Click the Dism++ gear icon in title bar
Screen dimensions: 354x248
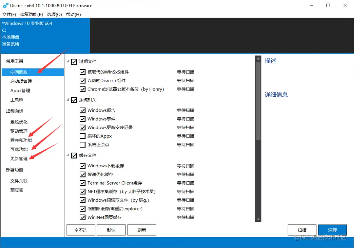(x=6, y=6)
